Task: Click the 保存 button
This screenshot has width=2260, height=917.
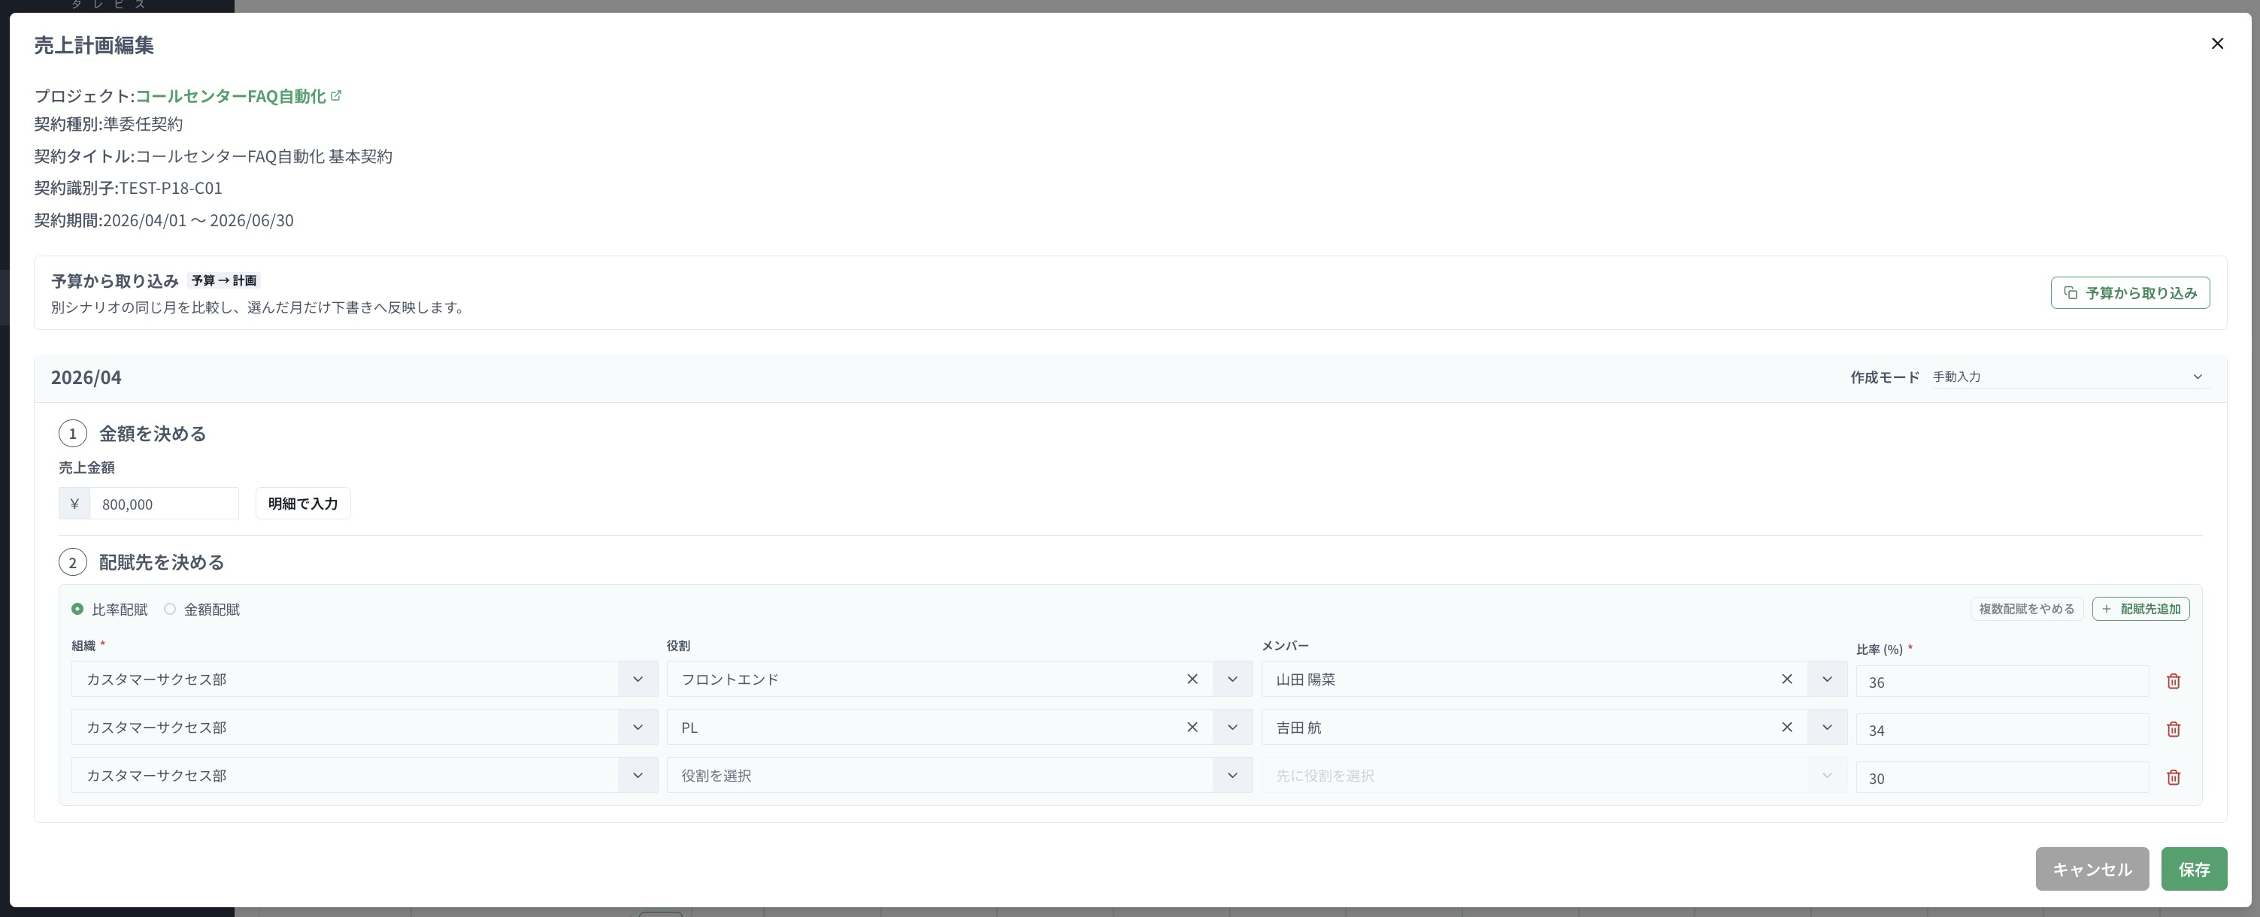Action: pos(2193,869)
